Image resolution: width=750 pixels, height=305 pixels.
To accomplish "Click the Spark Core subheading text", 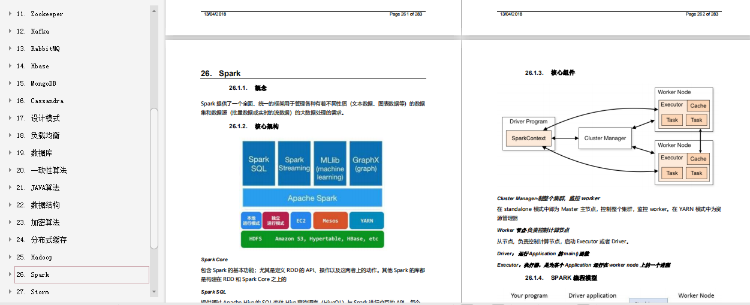I will tap(214, 259).
